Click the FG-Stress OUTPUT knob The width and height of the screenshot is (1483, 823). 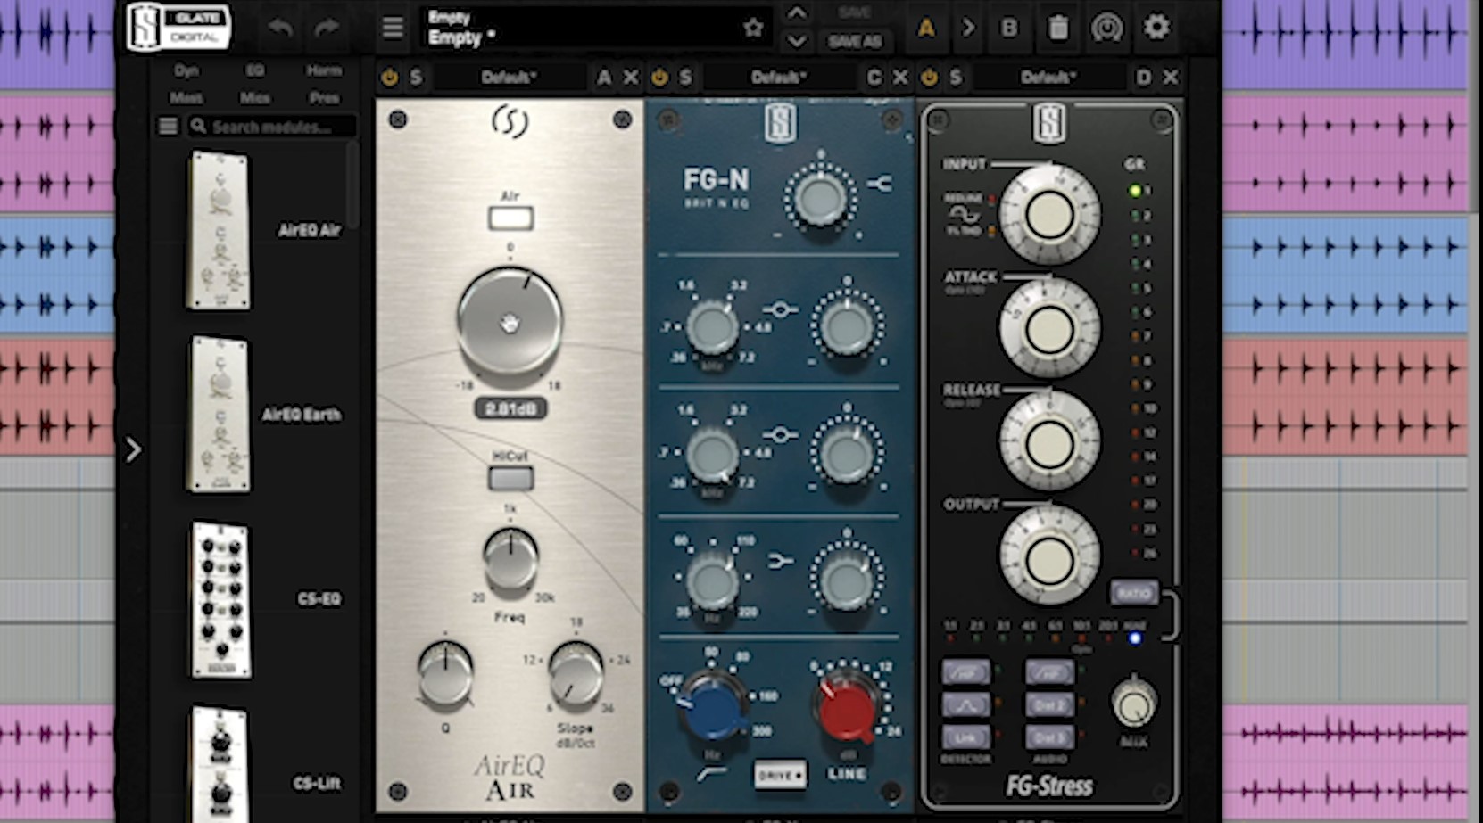click(1049, 557)
